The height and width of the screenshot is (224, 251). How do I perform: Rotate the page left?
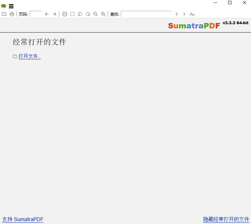[x=80, y=14]
